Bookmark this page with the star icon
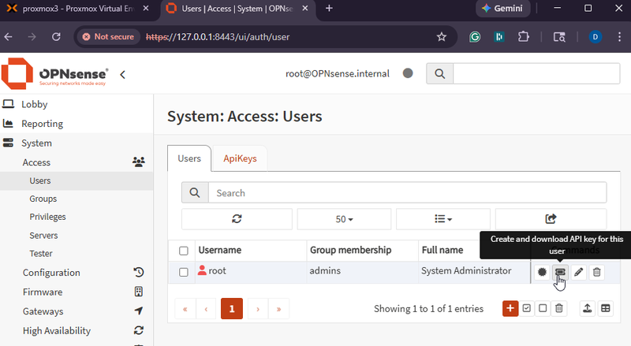Screen dimensions: 631x346 [x=442, y=37]
